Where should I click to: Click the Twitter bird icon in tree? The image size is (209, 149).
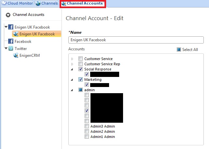pyautogui.click(x=11, y=49)
